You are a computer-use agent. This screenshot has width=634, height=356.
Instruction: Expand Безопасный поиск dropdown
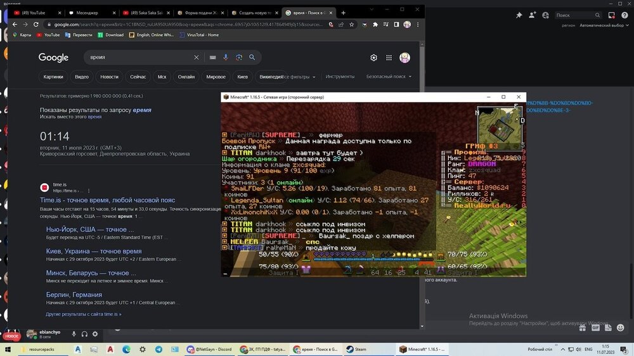(x=389, y=77)
